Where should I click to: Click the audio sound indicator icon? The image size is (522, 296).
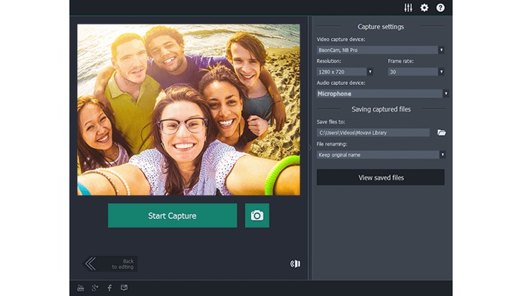pyautogui.click(x=295, y=263)
